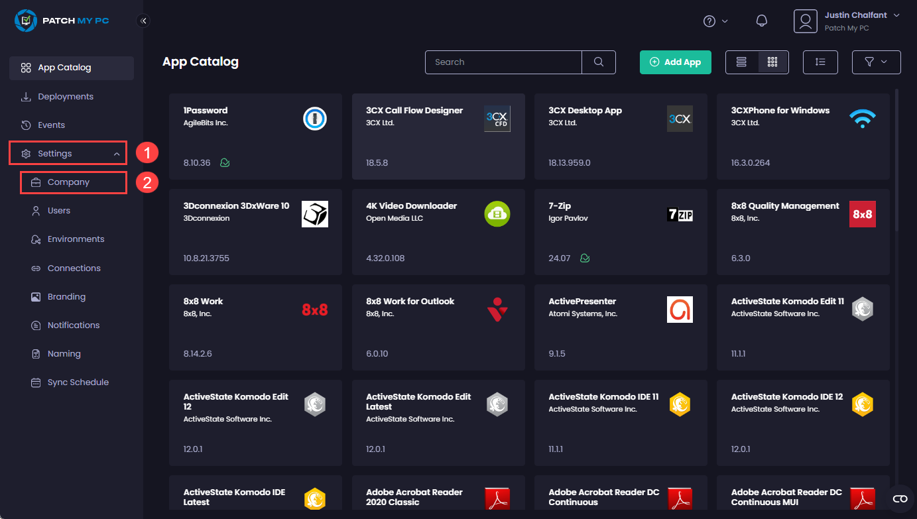Open the filter dropdown
The height and width of the screenshot is (519, 917).
pyautogui.click(x=876, y=62)
